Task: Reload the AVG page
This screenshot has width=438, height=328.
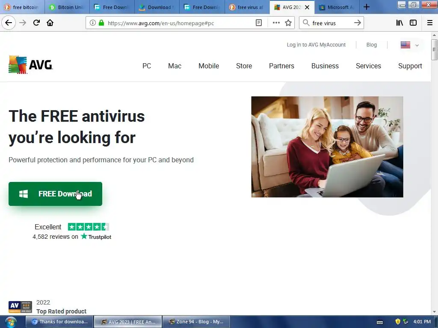Action: [37, 23]
